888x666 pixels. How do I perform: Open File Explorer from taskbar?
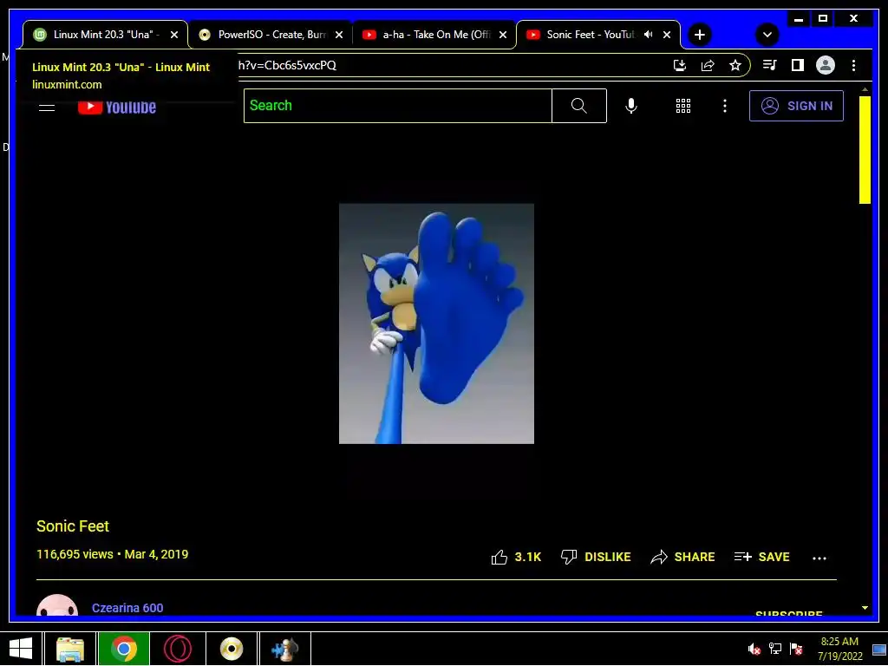[x=70, y=649]
